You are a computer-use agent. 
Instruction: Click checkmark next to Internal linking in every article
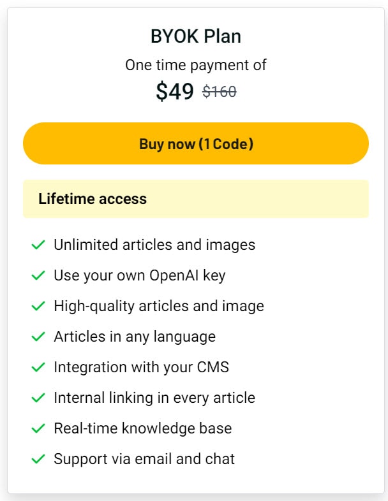coord(38,398)
